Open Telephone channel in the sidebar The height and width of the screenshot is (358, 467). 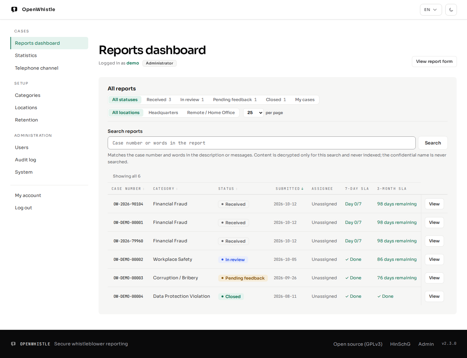pos(49,68)
